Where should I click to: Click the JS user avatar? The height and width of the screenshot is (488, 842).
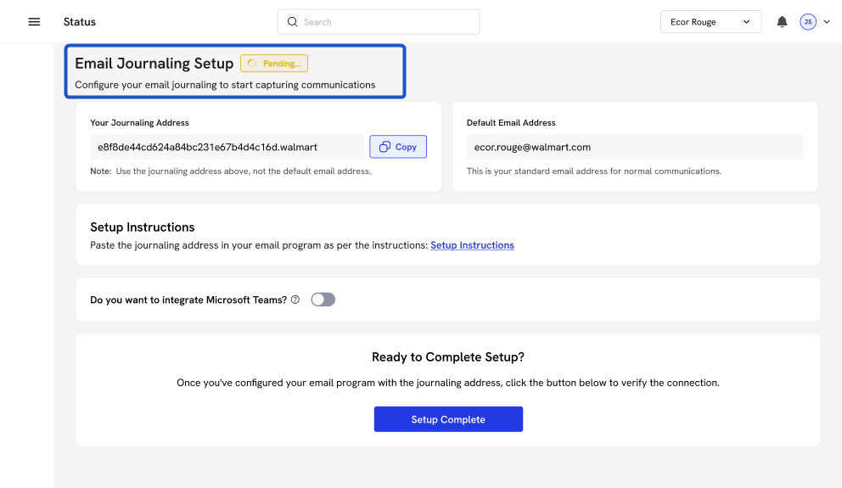pyautogui.click(x=807, y=22)
